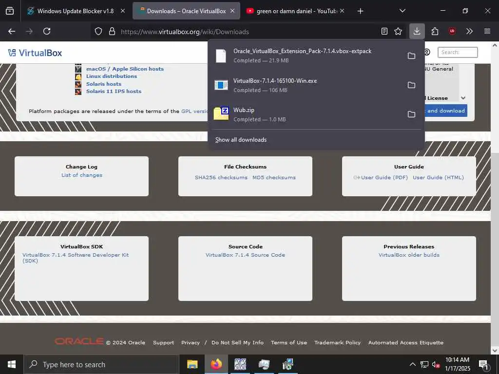Bookmark this page with star icon
The image size is (499, 374).
[398, 31]
